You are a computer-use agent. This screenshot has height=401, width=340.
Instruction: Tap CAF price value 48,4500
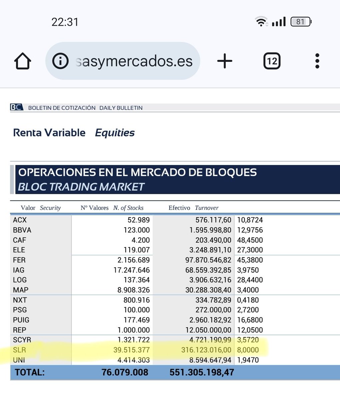click(x=250, y=240)
